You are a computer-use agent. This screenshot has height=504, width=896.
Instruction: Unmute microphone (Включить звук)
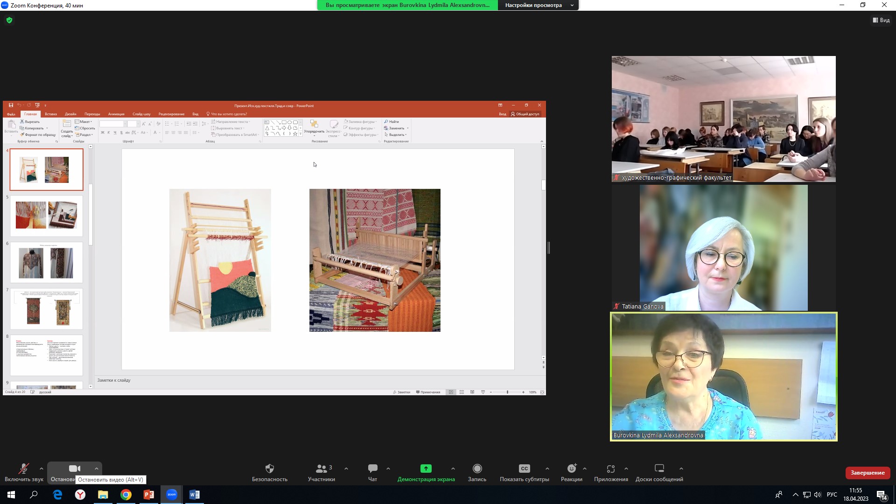point(23,469)
